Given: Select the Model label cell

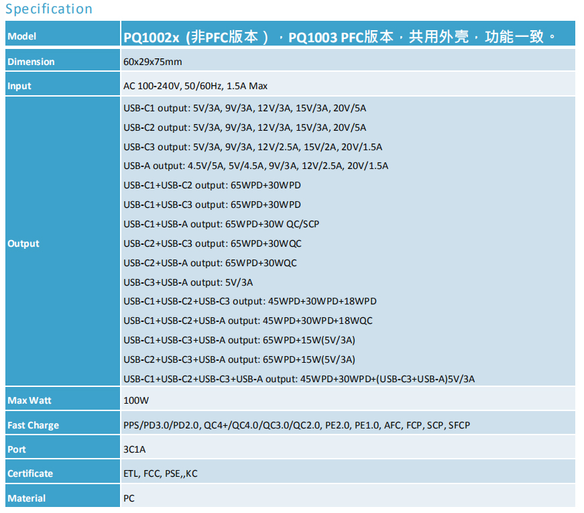Looking at the screenshot, I should coord(62,34).
